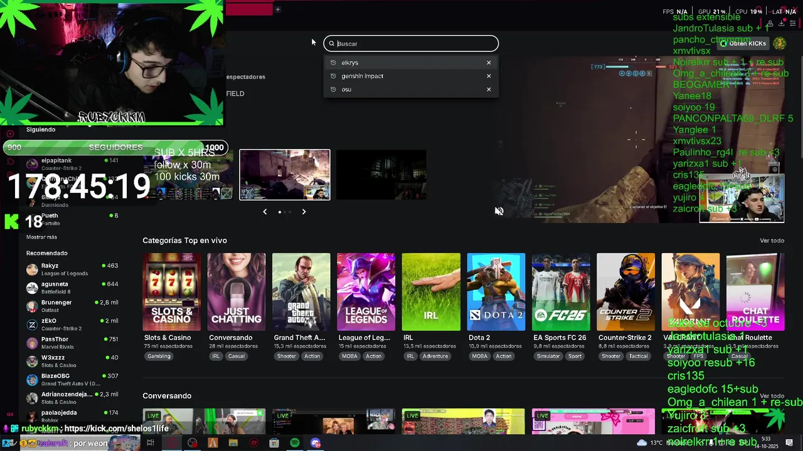Open recommended channel Adrianozendeja

point(72,398)
